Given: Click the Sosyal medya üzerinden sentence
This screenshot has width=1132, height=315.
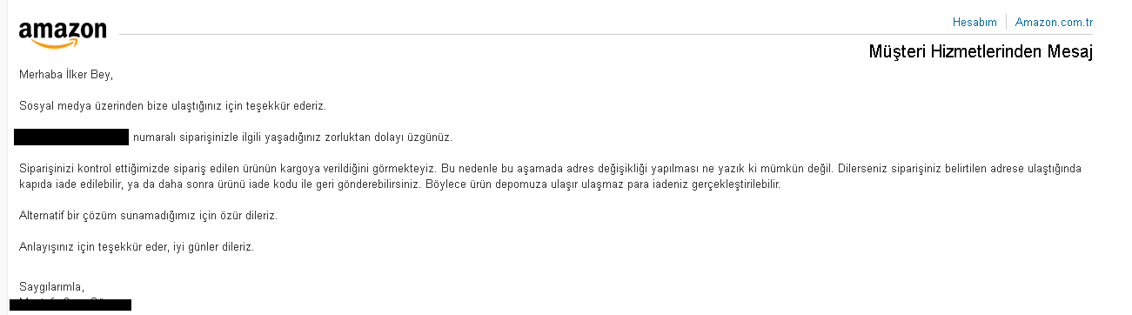Looking at the screenshot, I should 172,106.
